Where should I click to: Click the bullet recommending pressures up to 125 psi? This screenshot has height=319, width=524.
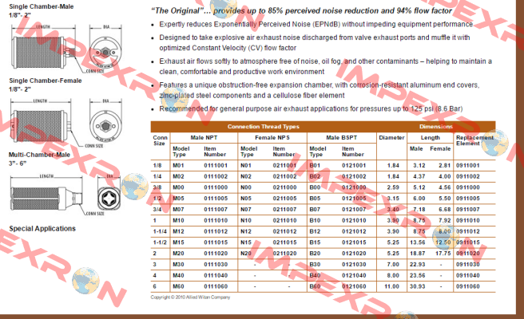click(311, 108)
